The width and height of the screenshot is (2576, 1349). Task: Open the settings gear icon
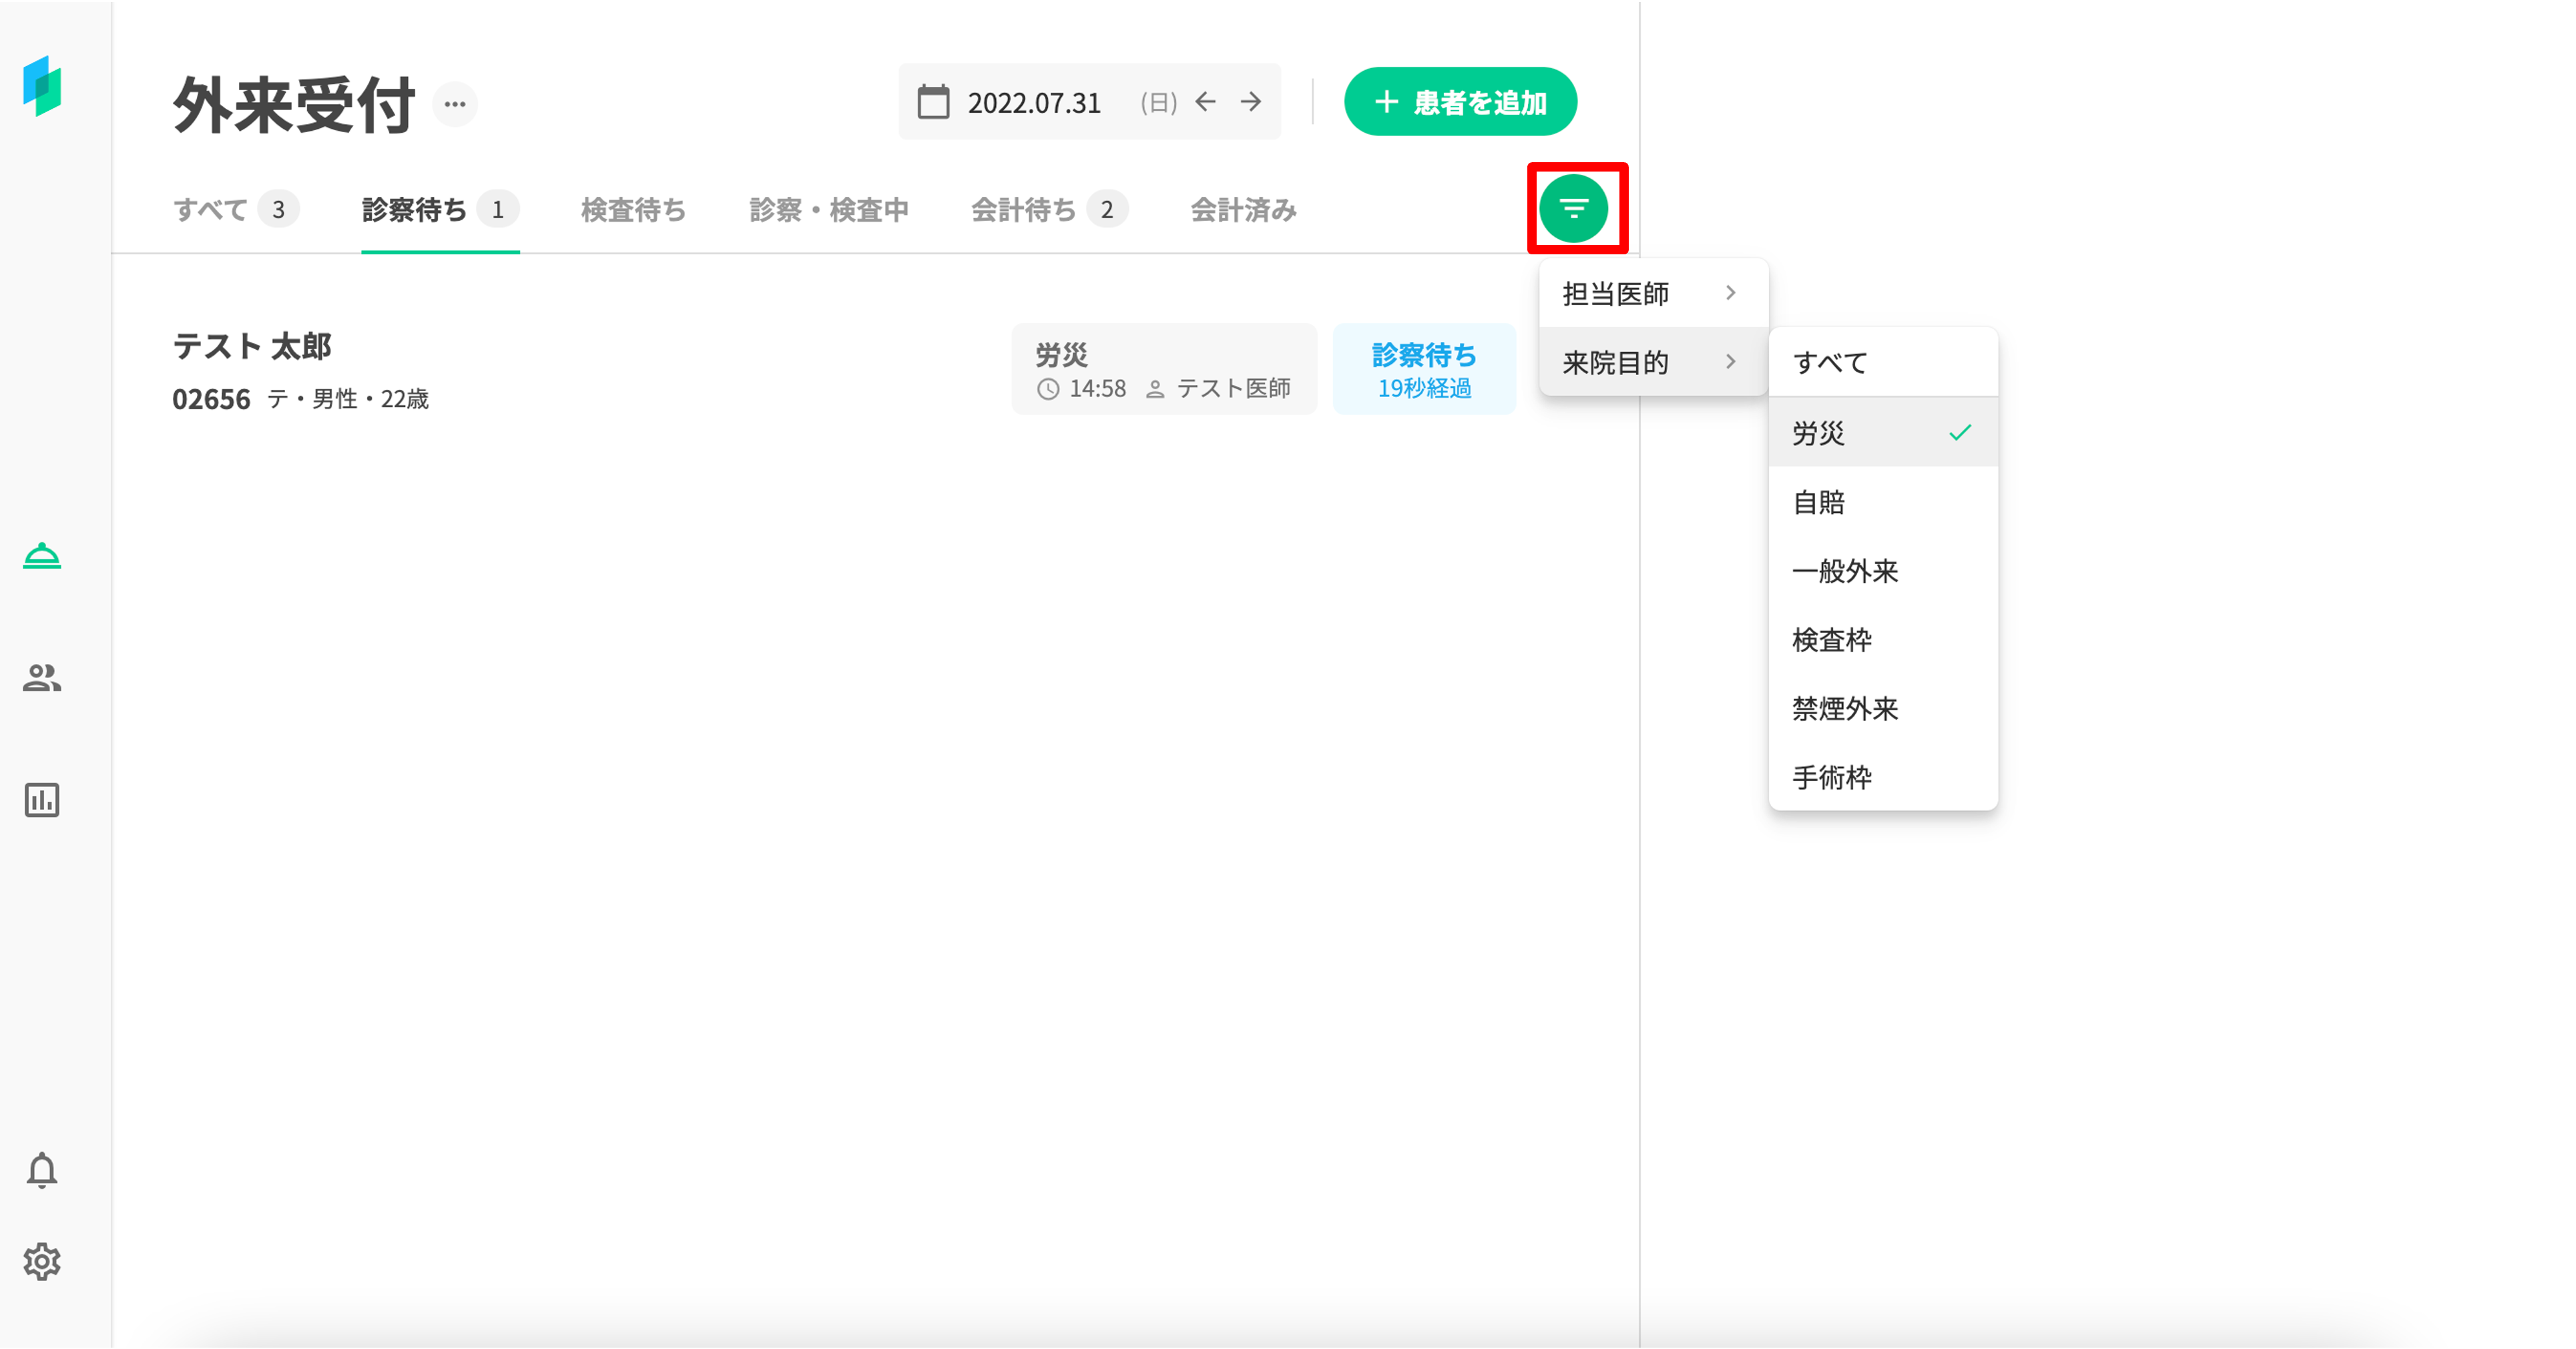coord(42,1261)
